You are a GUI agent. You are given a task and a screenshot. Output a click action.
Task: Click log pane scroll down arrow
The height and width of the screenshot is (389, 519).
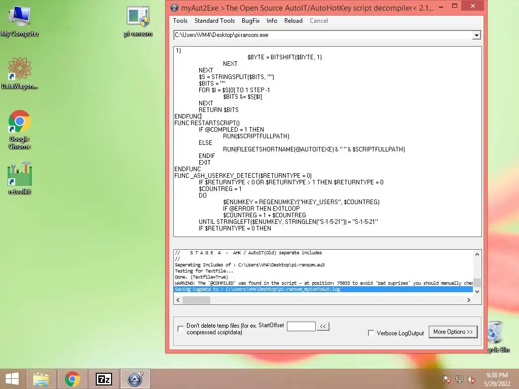coord(477,291)
